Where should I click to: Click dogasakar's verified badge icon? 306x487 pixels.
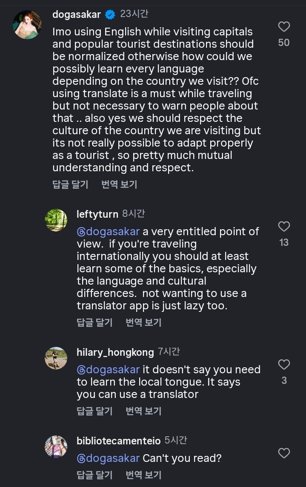pos(110,14)
